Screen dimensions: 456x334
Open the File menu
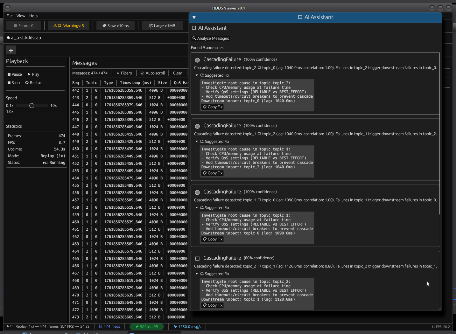(x=10, y=16)
